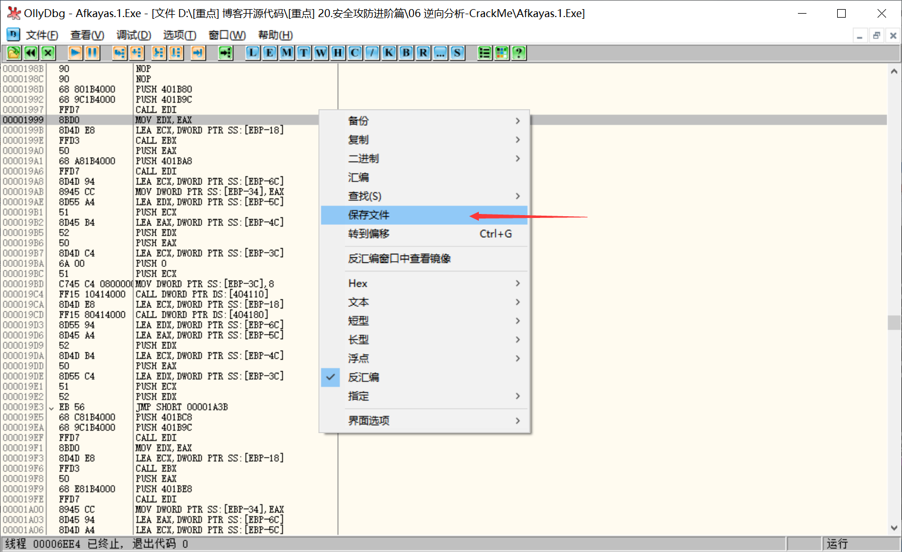
Task: Open the 文件(F) menu
Action: point(42,35)
